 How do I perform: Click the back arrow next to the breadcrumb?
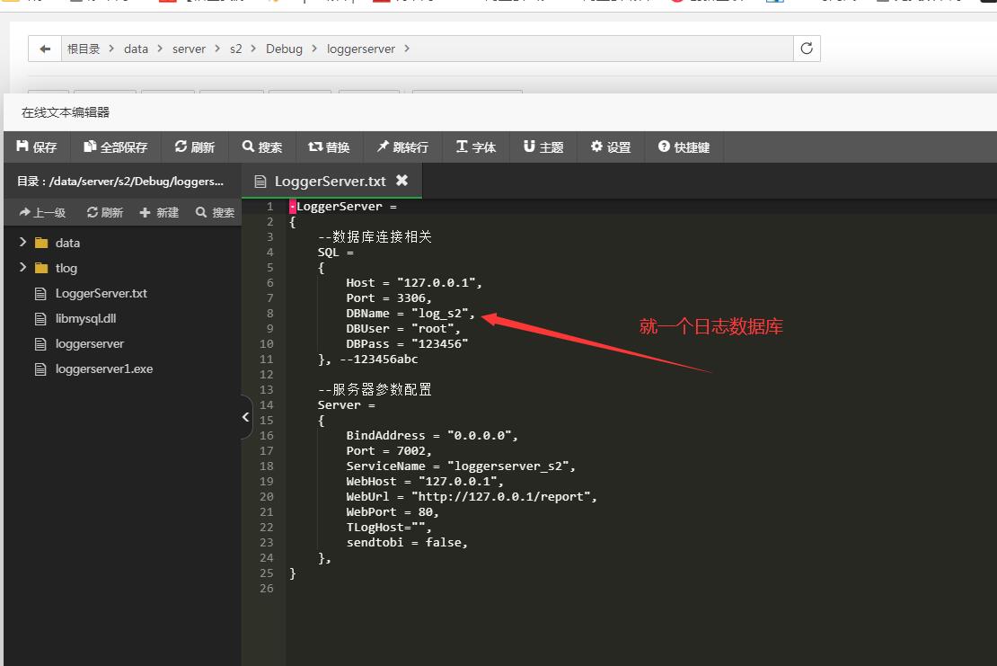(x=44, y=49)
